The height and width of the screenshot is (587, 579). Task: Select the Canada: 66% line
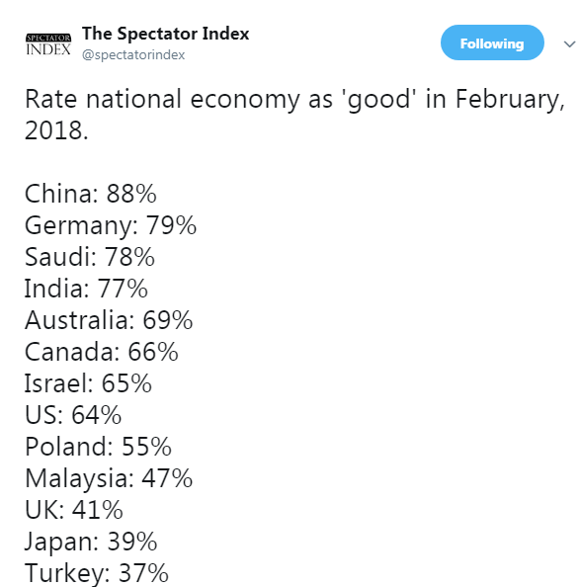(102, 352)
